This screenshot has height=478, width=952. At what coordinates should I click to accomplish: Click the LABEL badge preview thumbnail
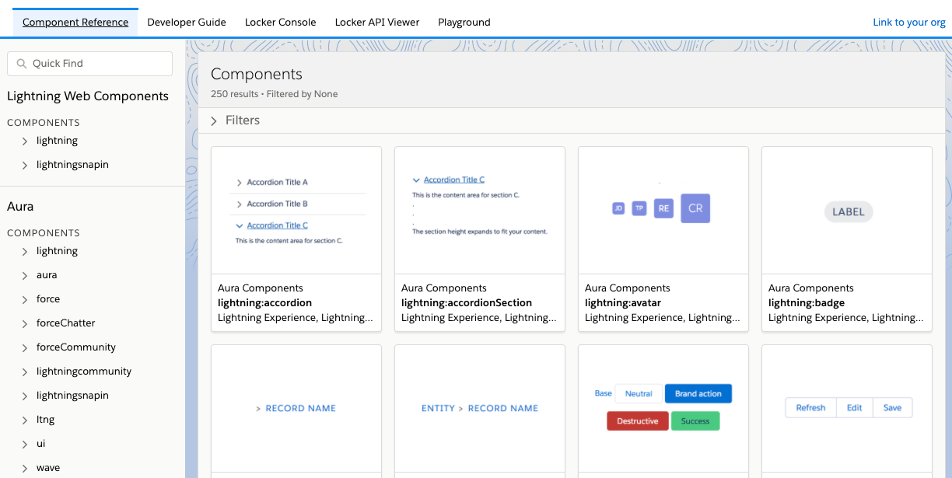(848, 211)
